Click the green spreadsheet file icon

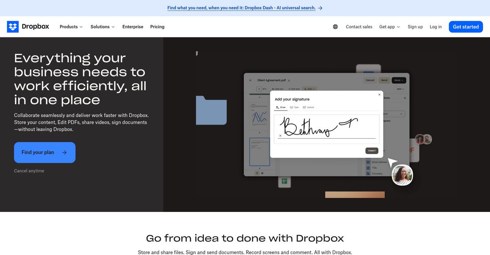284,181
